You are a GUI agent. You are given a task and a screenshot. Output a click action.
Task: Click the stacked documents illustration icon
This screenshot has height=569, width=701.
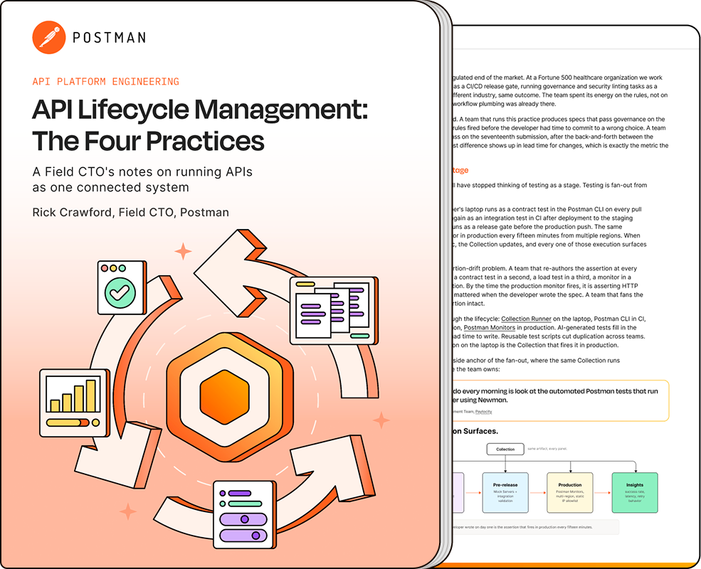pyautogui.click(x=334, y=310)
